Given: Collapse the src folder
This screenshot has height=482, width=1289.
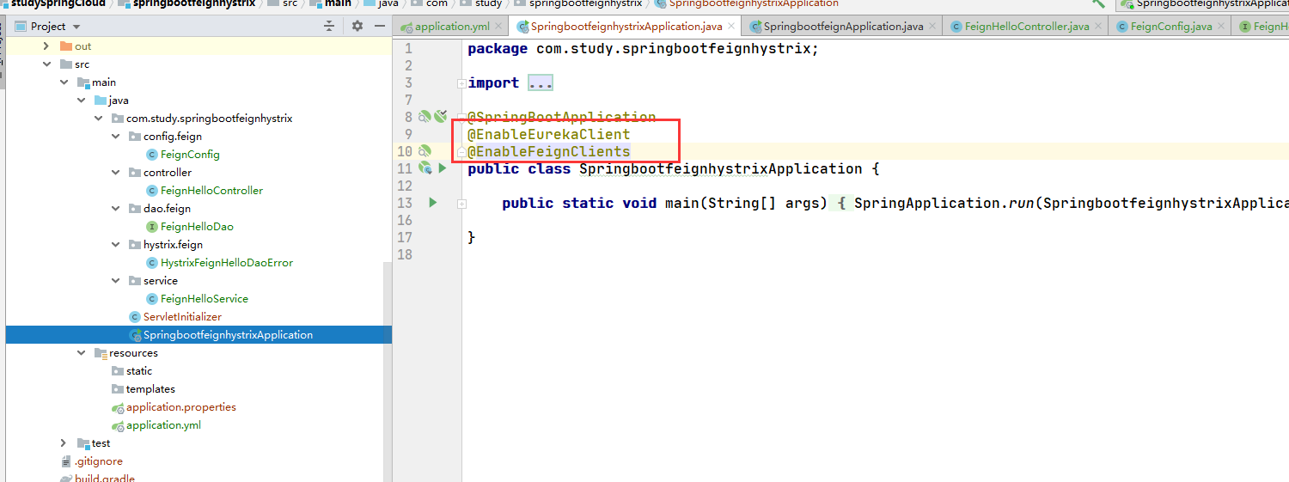Looking at the screenshot, I should click(x=46, y=64).
